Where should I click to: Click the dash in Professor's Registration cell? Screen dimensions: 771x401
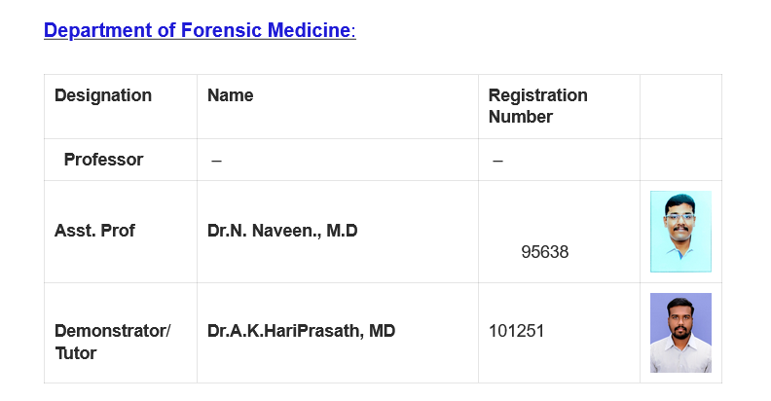[x=497, y=161]
